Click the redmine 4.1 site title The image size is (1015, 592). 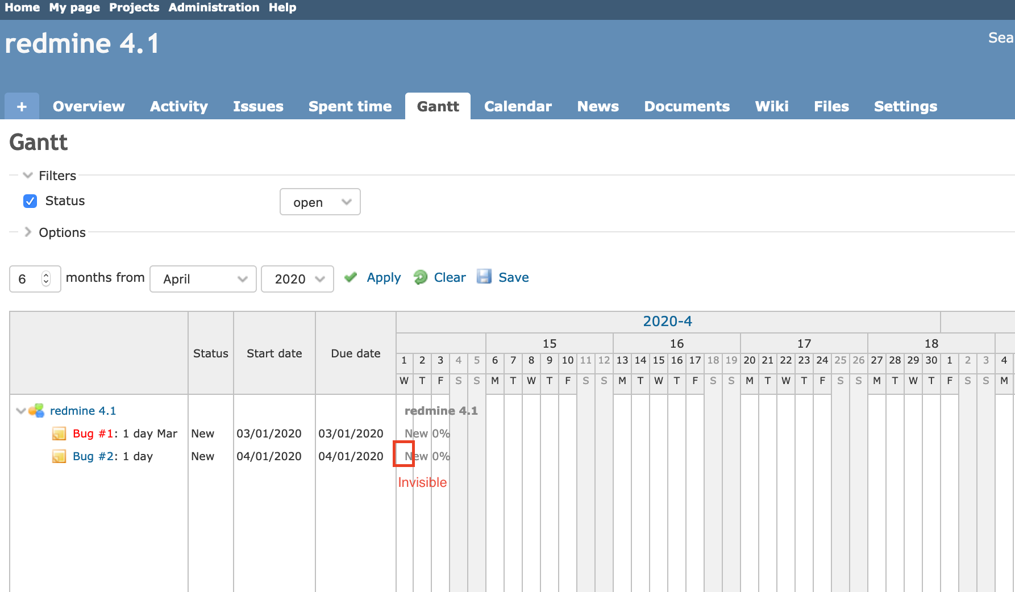click(82, 43)
